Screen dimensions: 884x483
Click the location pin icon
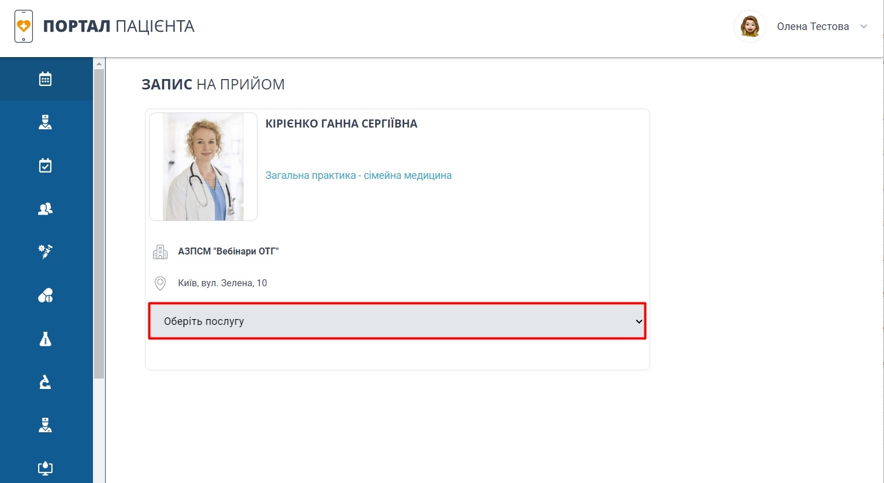click(x=160, y=283)
